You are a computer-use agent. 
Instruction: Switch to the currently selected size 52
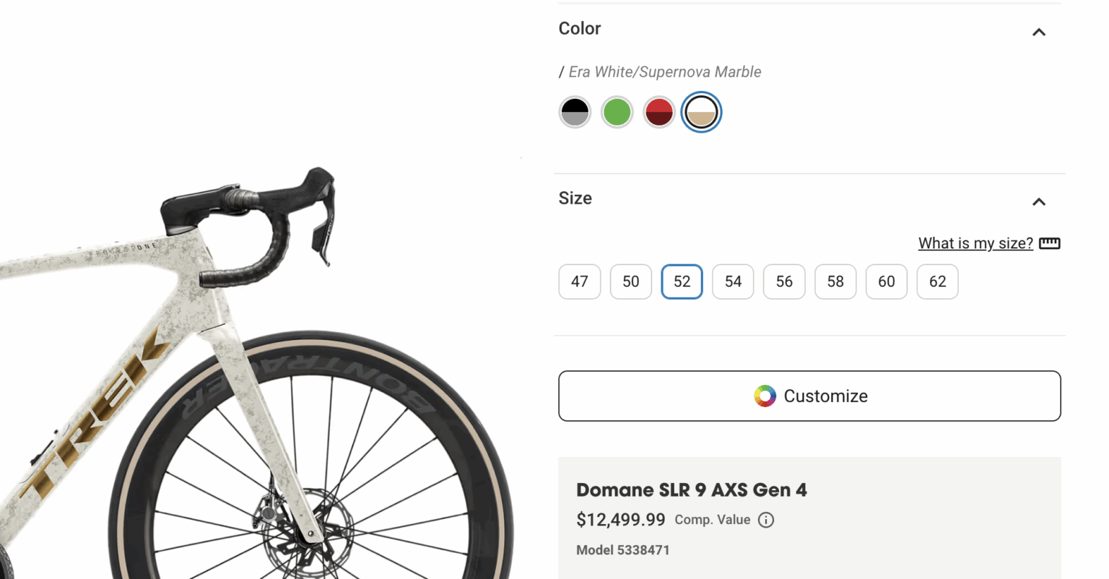pos(682,282)
